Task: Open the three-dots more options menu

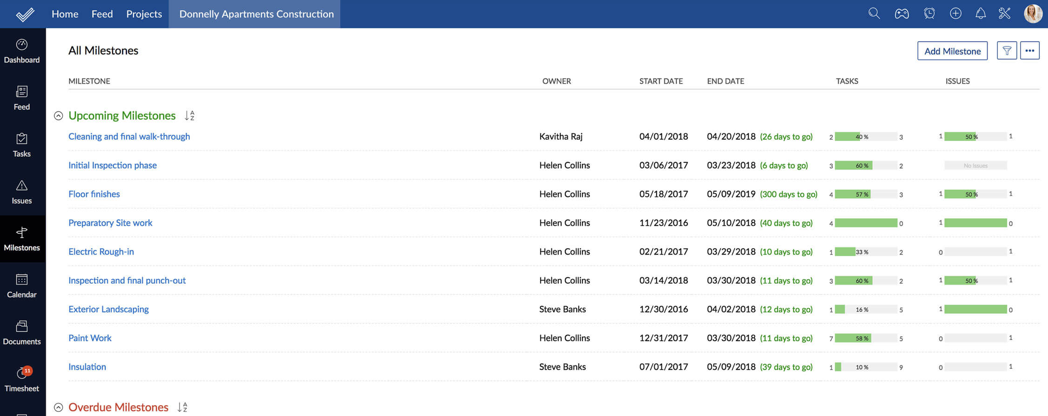Action: tap(1029, 51)
